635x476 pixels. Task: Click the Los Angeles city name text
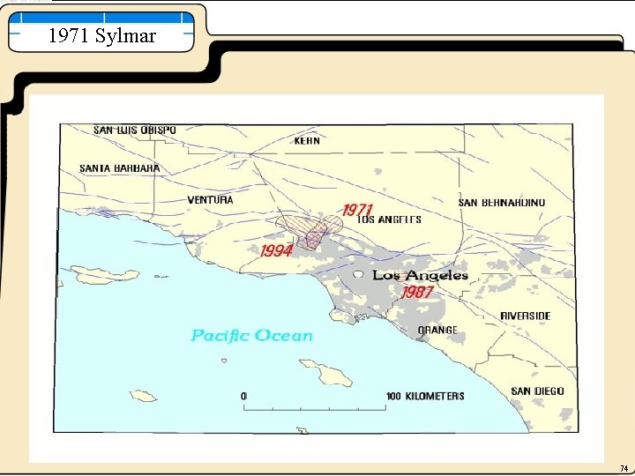point(420,275)
